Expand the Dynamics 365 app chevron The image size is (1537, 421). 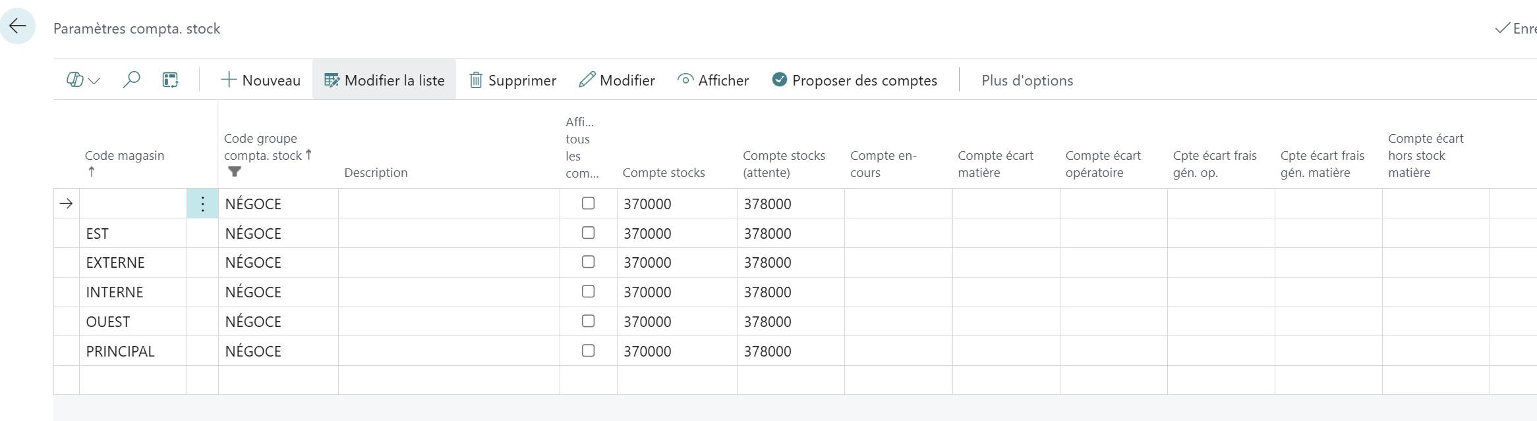tap(94, 82)
